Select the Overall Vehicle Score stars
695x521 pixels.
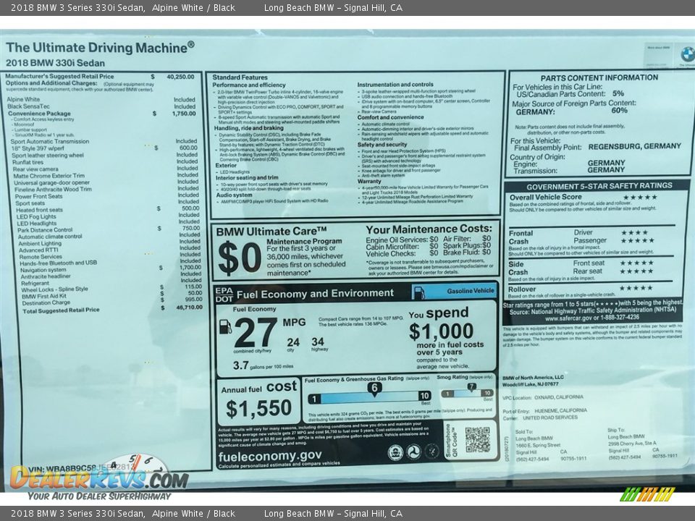[x=639, y=197]
